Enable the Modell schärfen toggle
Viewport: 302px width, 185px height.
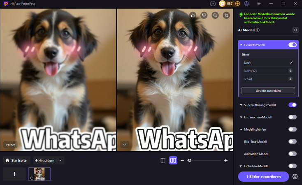293,129
